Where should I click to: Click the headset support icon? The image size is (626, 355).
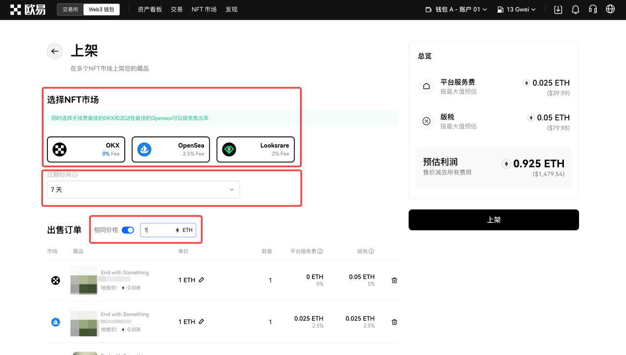[593, 9]
